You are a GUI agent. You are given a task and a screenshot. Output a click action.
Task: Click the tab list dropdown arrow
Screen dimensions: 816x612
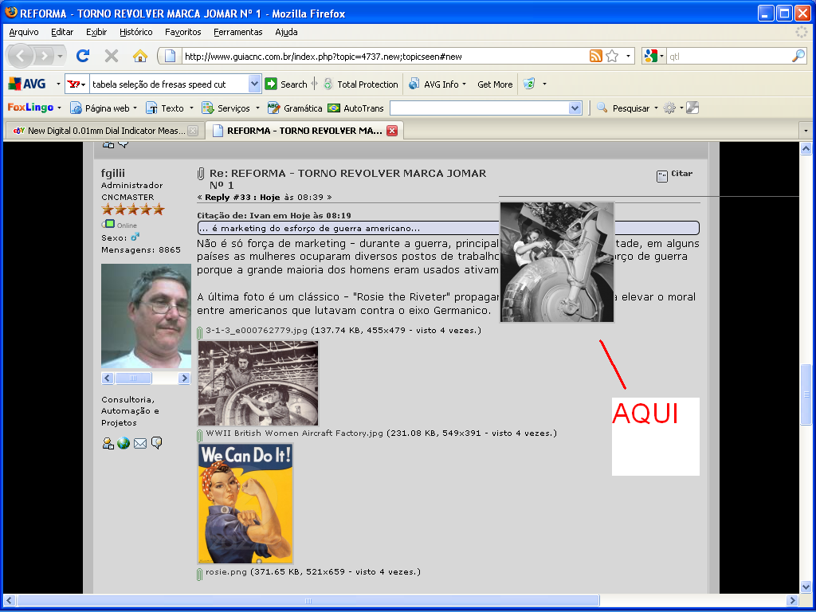click(x=806, y=131)
